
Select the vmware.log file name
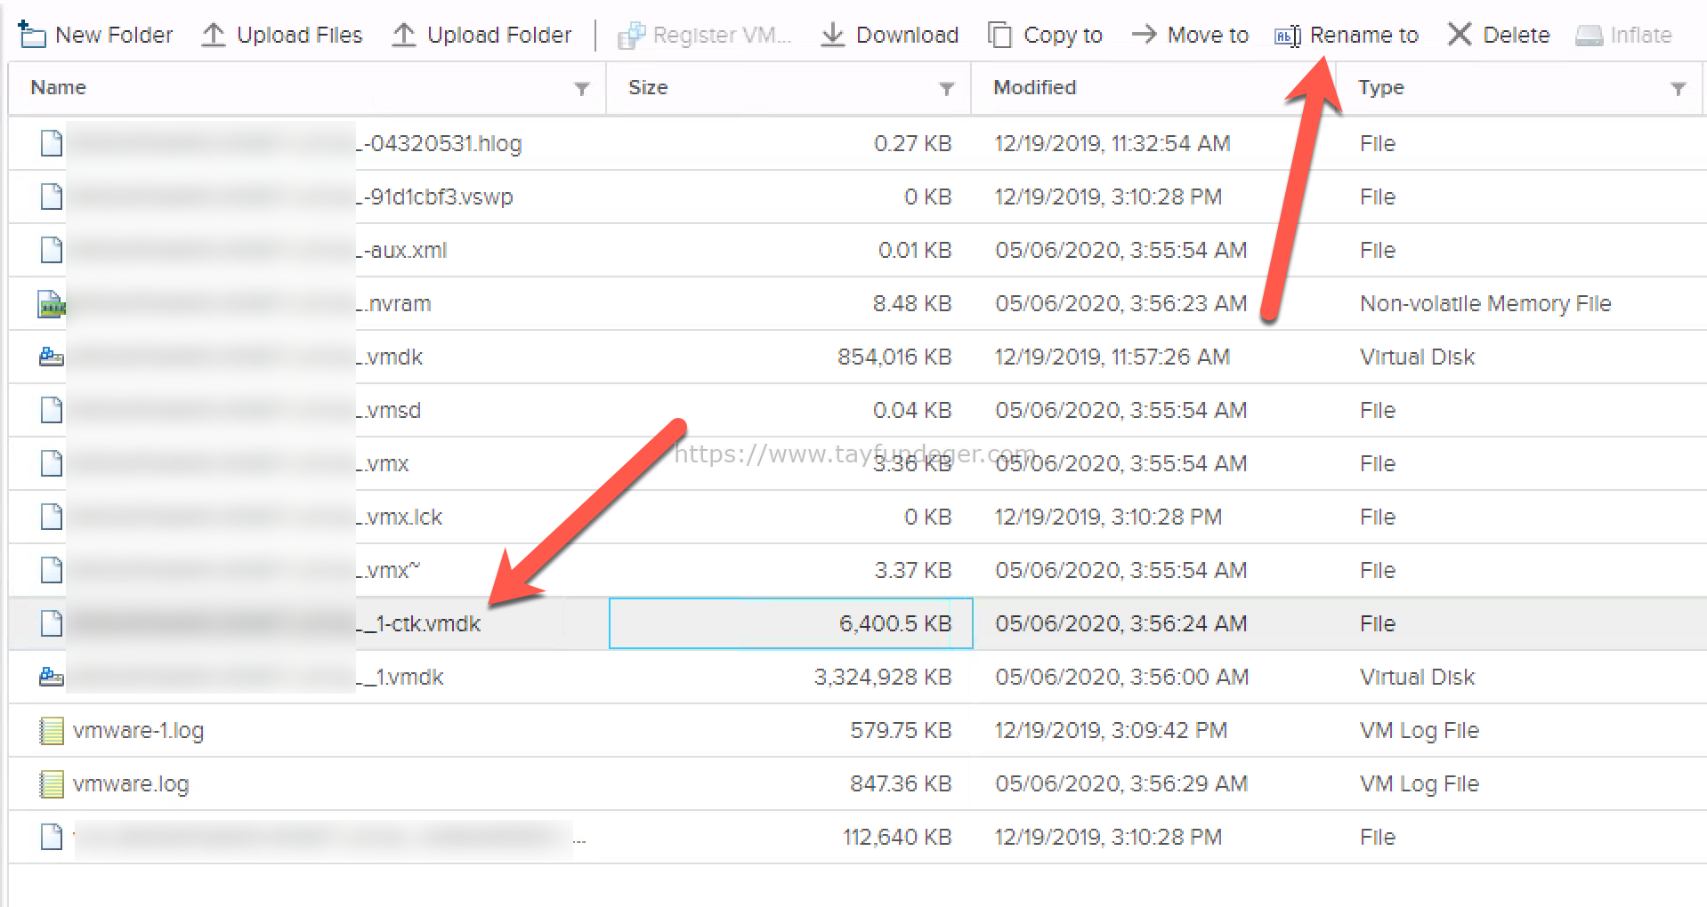pyautogui.click(x=131, y=784)
